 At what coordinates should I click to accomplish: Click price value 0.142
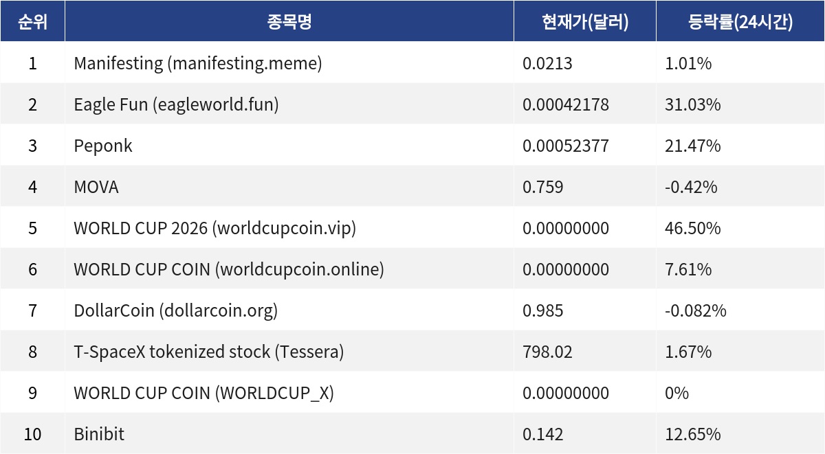pyautogui.click(x=543, y=435)
